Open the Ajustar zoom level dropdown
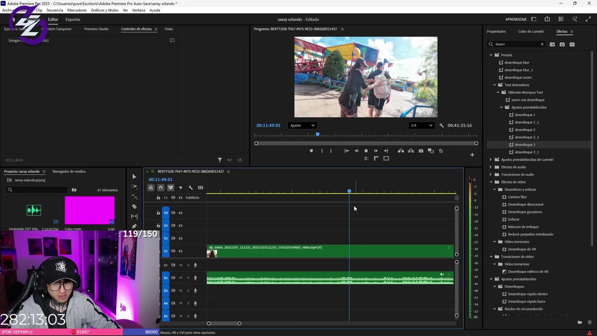Screen dimensions: 597x336 [302, 125]
